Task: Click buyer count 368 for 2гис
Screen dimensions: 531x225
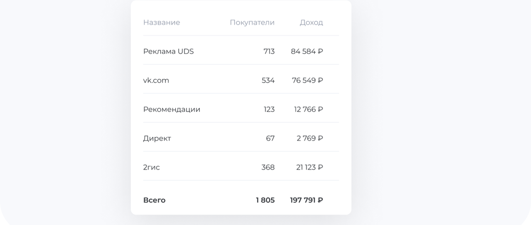Action: pyautogui.click(x=268, y=167)
